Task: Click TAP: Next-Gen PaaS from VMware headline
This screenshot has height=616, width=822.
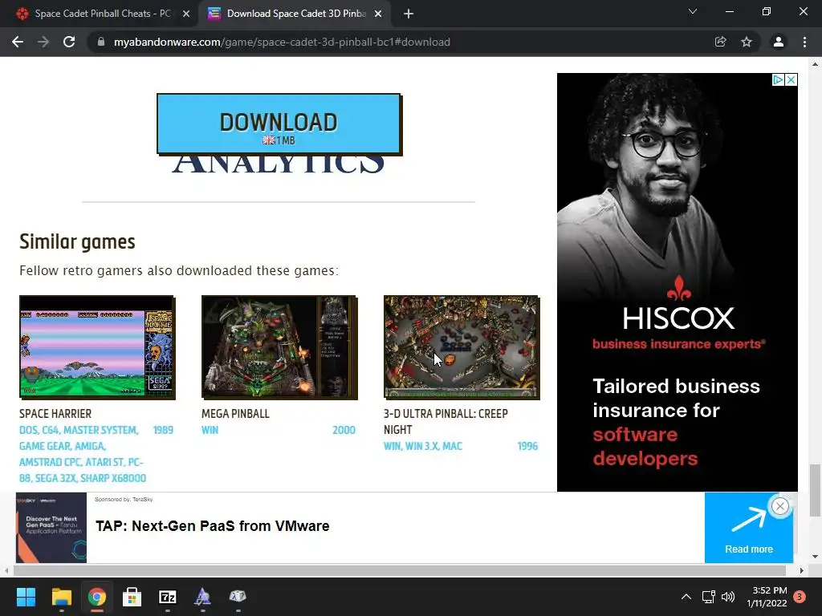Action: point(212,526)
